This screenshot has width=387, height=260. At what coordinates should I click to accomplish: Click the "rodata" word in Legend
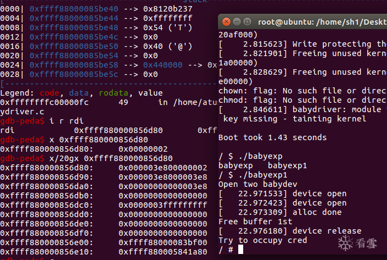point(114,93)
